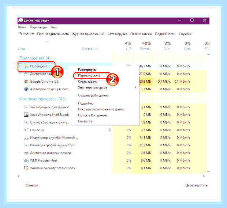Click vertical scrollbar down arrow
The height and width of the screenshot is (208, 227).
click(208, 171)
